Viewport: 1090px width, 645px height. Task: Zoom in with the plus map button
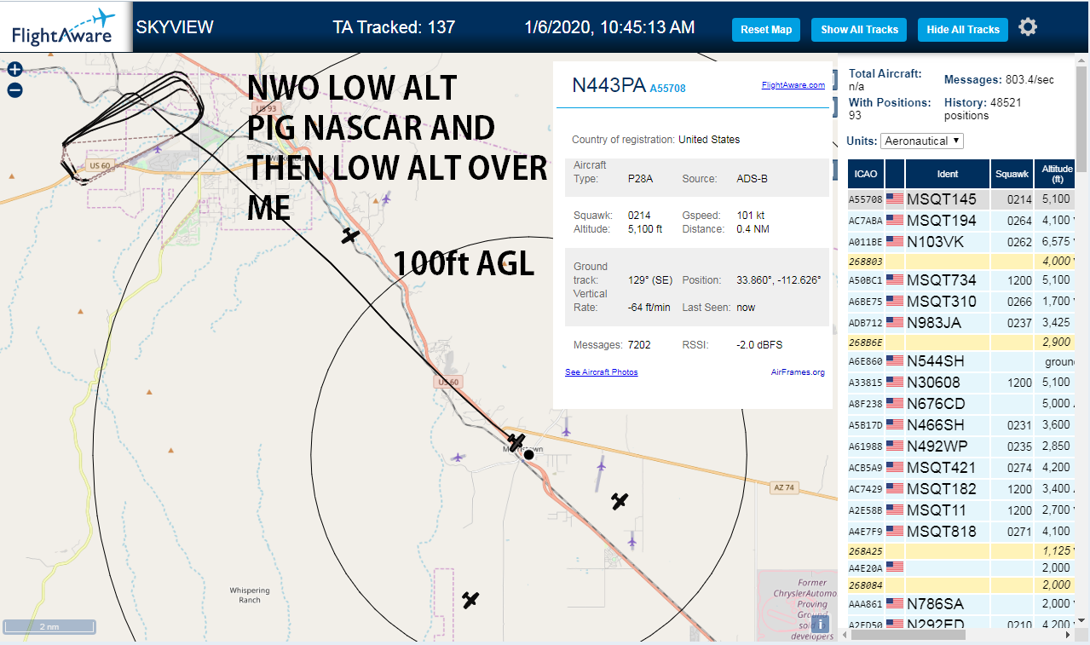coord(14,70)
